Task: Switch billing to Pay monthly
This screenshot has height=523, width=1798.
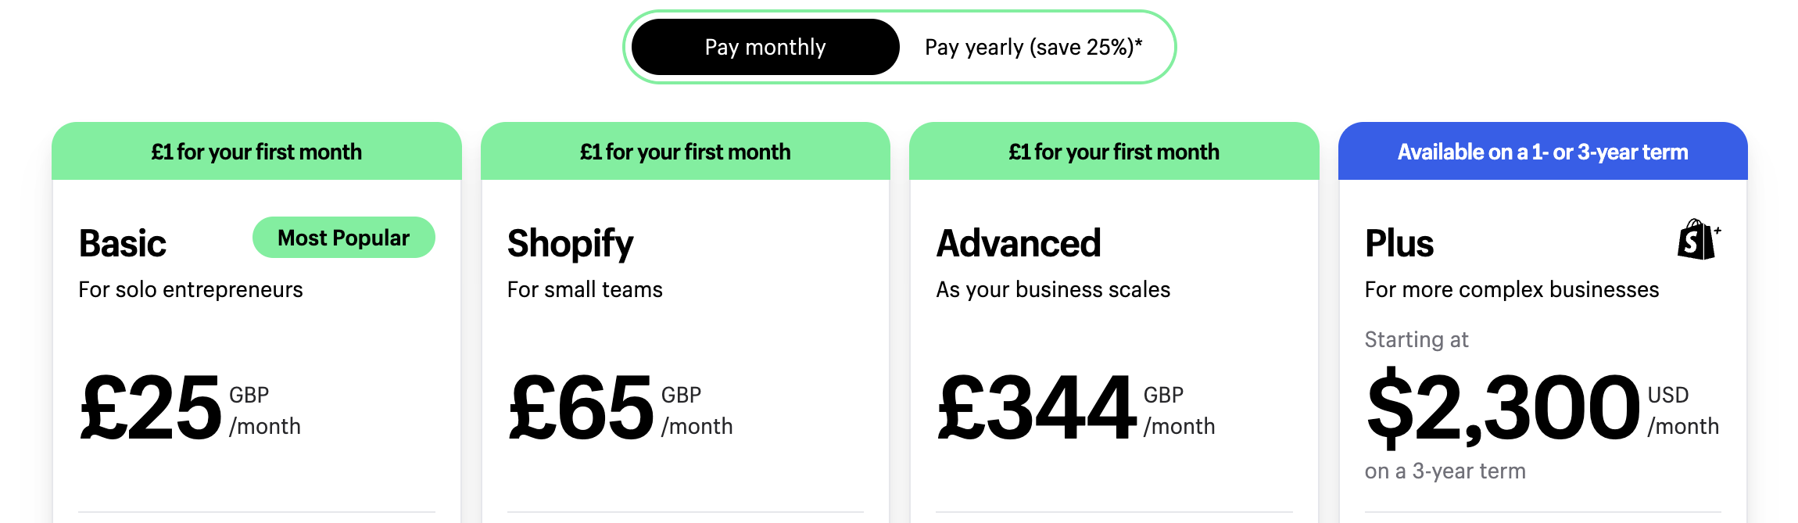Action: coord(765,47)
